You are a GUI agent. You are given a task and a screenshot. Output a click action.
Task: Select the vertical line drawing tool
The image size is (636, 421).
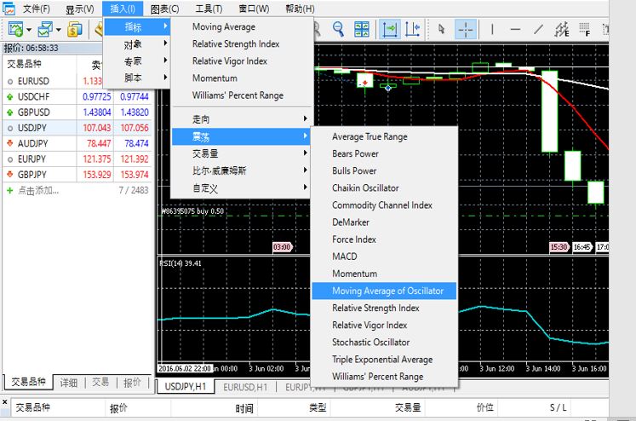492,30
